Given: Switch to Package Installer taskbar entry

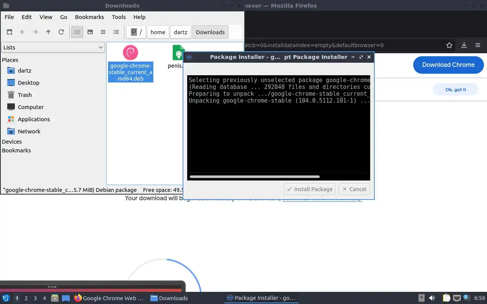Looking at the screenshot, I should (x=261, y=298).
